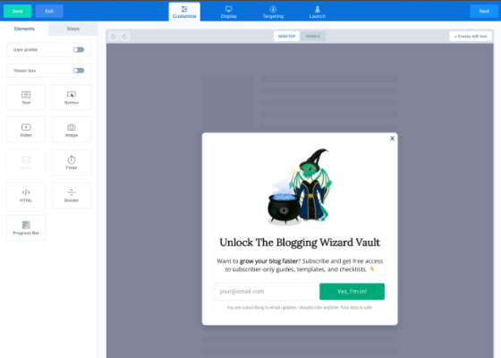Add a Progress Bar element

pyautogui.click(x=26, y=227)
